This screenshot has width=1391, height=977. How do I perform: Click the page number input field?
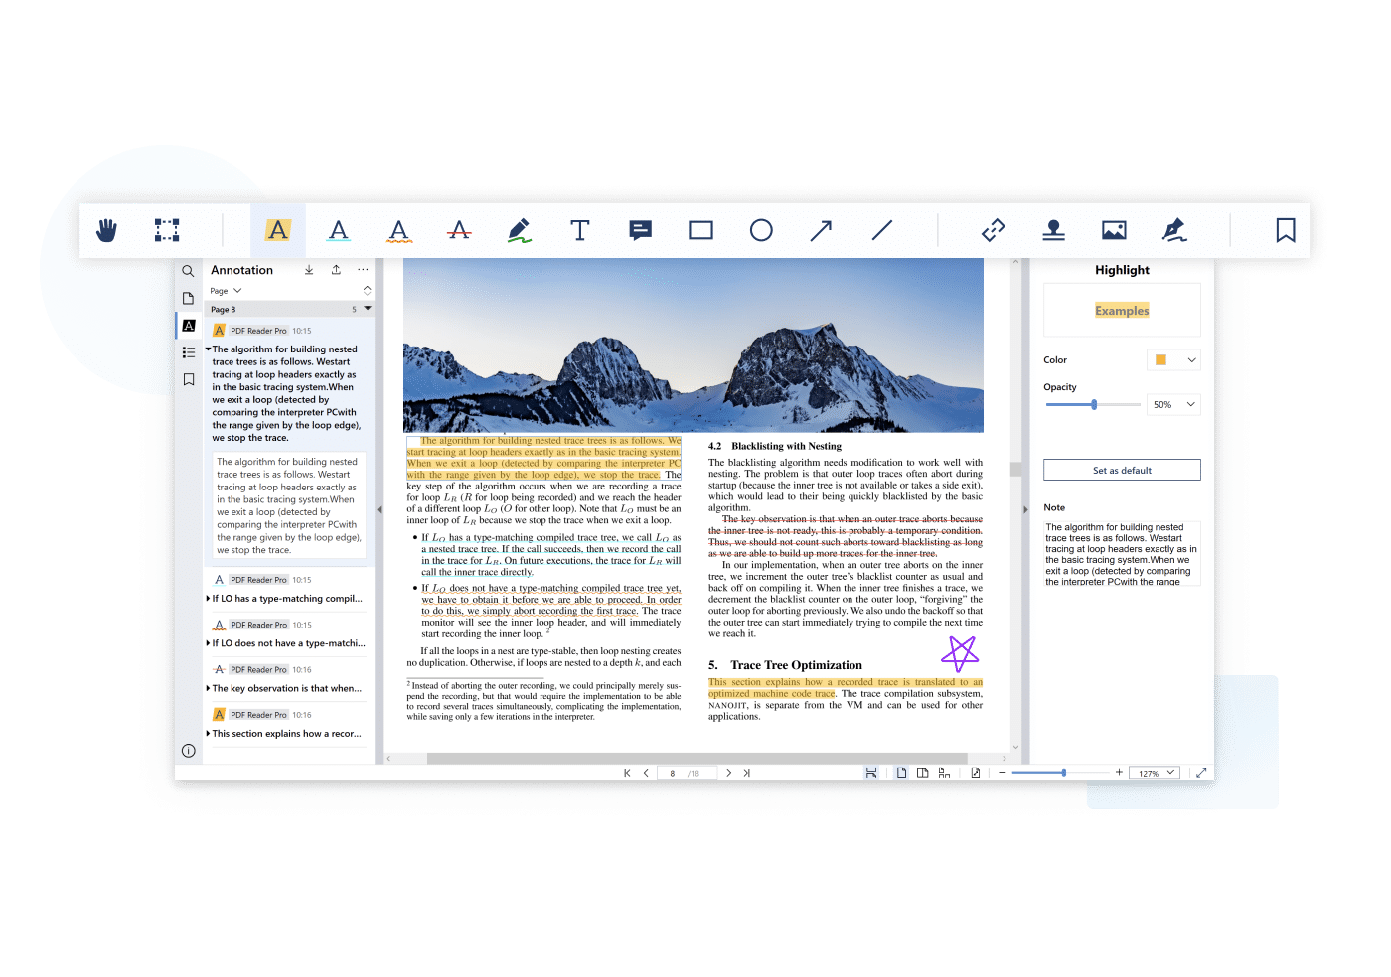(x=674, y=773)
